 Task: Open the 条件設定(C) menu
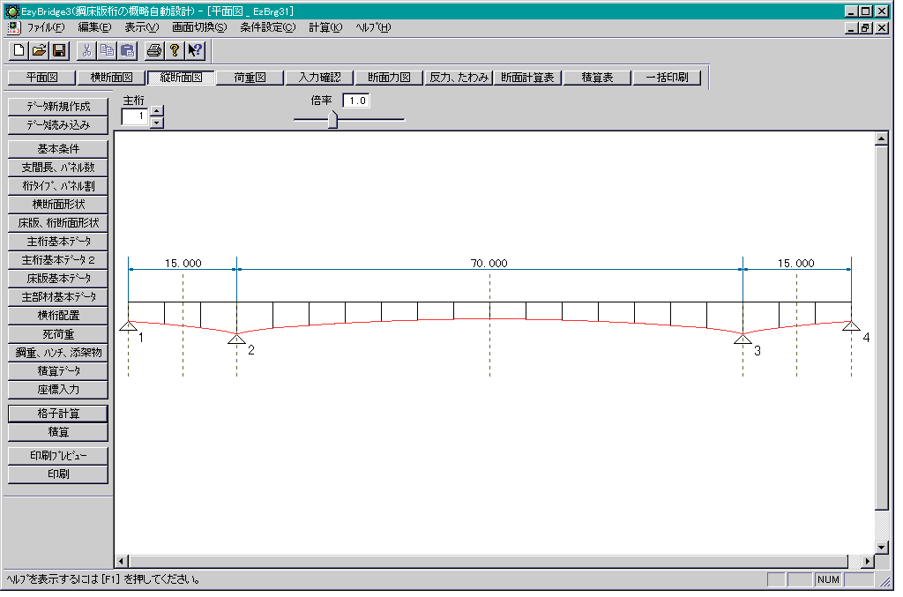pyautogui.click(x=268, y=27)
